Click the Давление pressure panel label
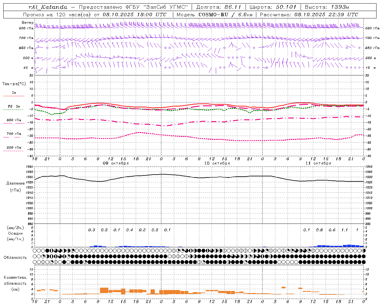 pyautogui.click(x=15, y=183)
